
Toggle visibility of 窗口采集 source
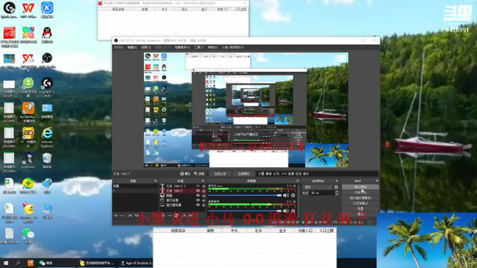point(198,200)
